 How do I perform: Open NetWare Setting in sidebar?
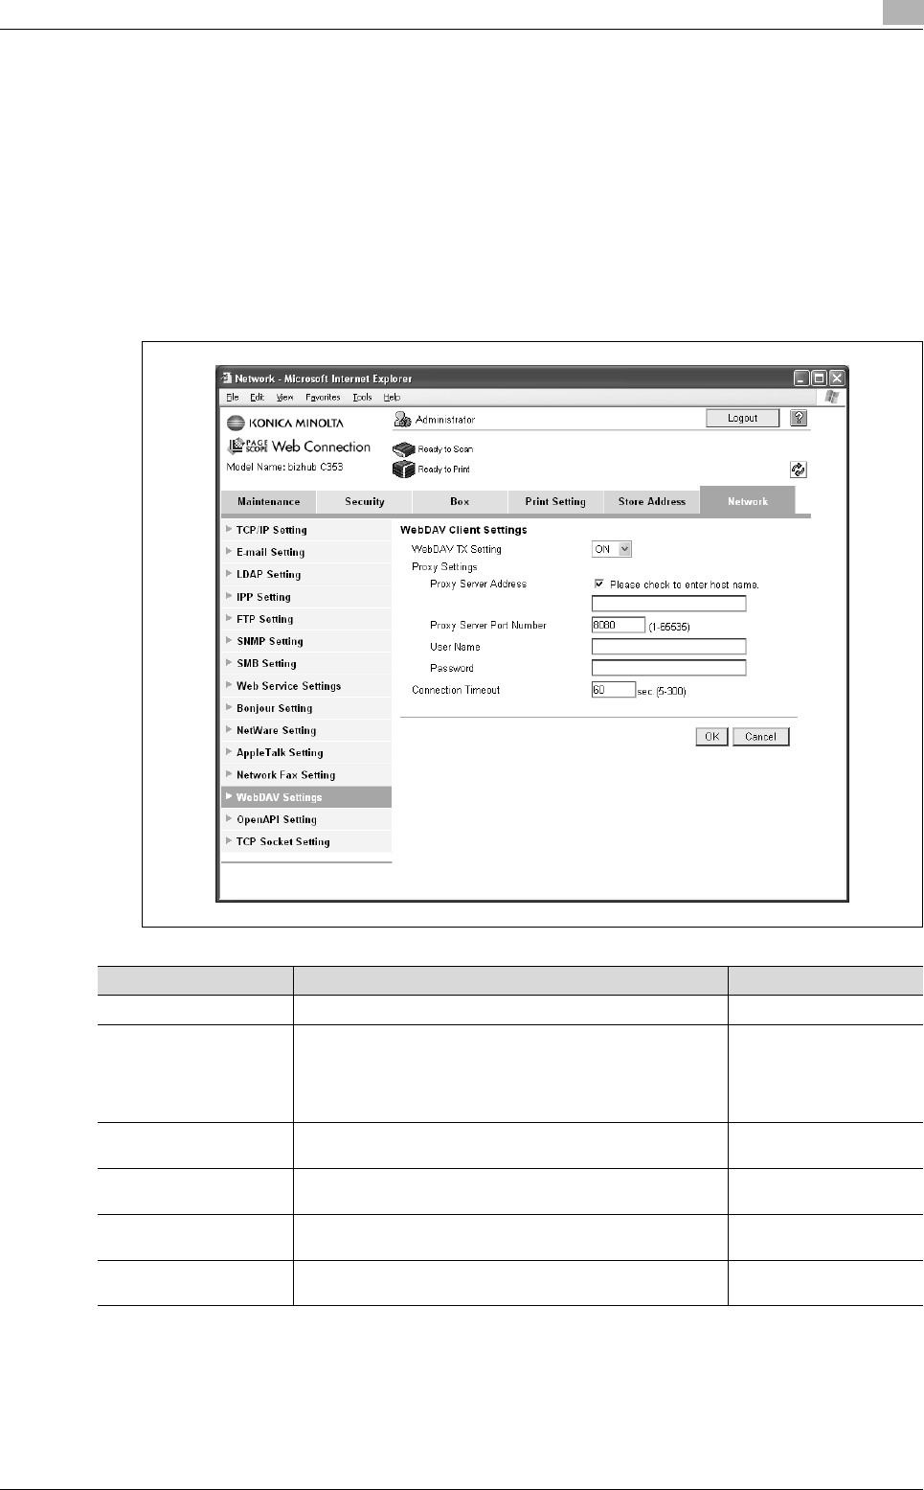tap(306, 730)
